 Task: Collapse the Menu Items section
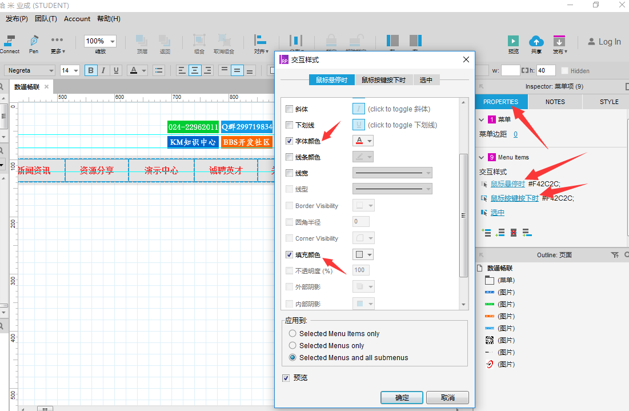point(482,157)
